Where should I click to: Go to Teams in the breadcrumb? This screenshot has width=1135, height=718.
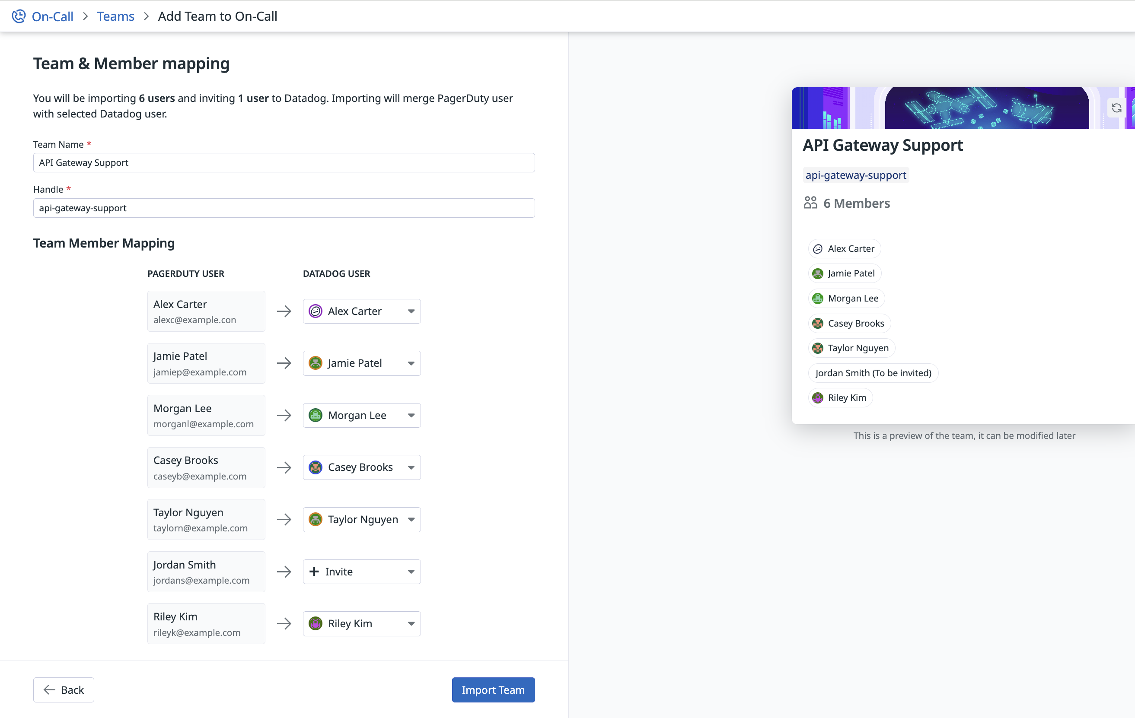pyautogui.click(x=115, y=16)
